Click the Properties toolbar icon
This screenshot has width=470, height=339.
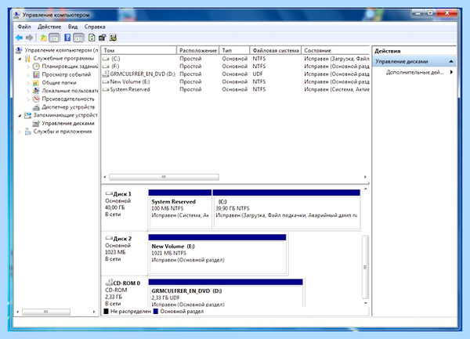102,38
